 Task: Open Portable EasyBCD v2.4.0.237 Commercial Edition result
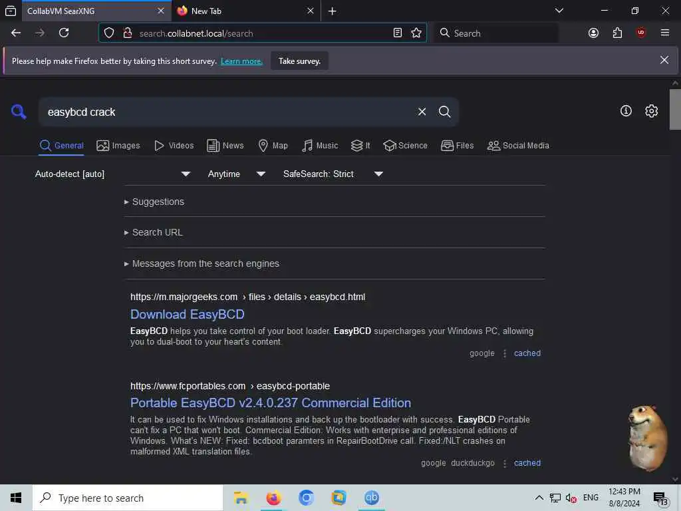point(271,403)
